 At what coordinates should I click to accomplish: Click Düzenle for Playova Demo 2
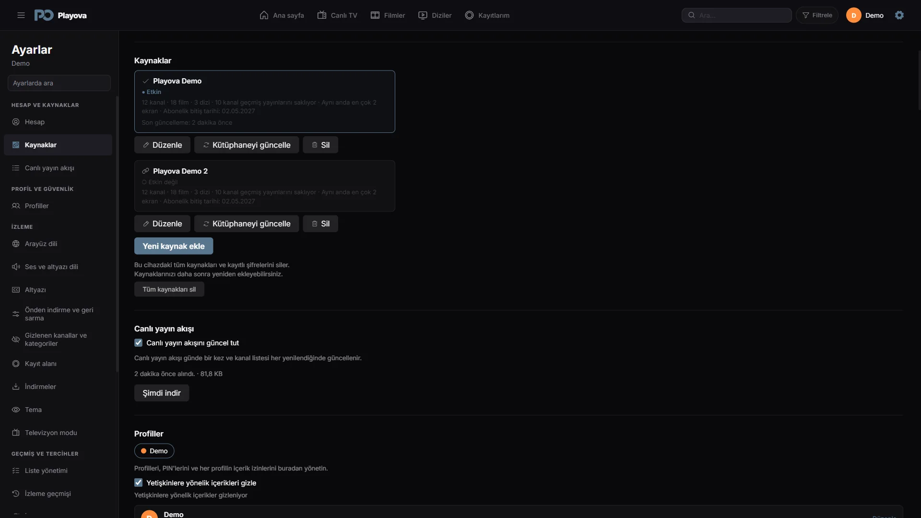pyautogui.click(x=162, y=224)
